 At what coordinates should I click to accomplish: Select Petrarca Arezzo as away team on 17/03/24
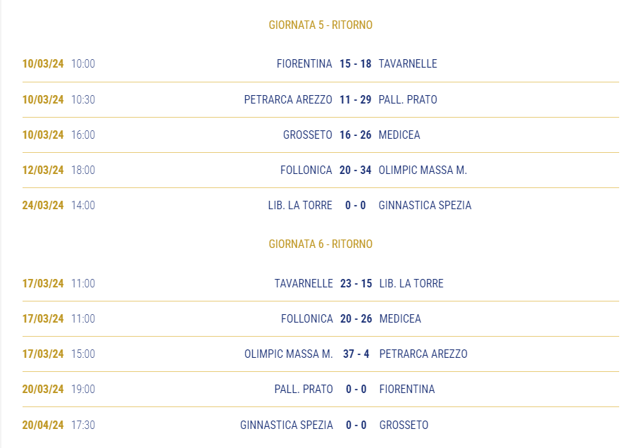[423, 354]
